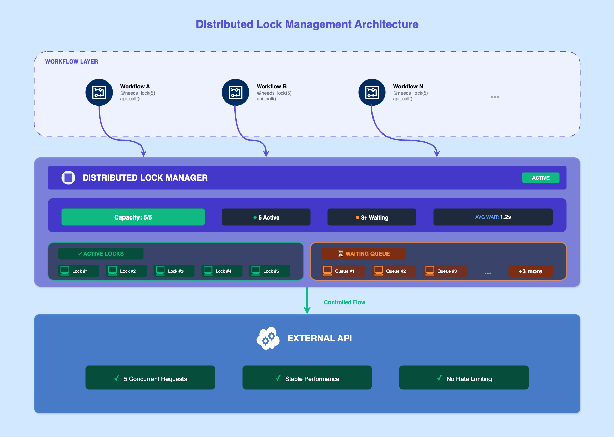This screenshot has height=437, width=614.
Task: Select the Queue #1 monitor icon
Action: click(327, 271)
